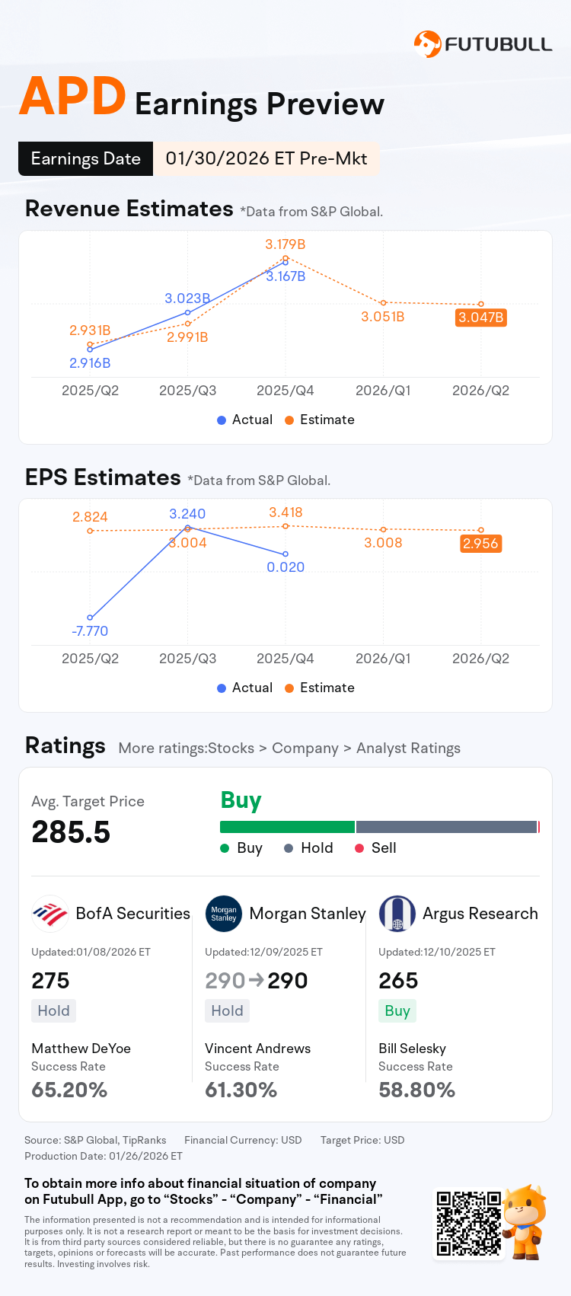Click the Revenue chart Actual legend dot
Screen dimensions: 571x1296
coord(222,420)
